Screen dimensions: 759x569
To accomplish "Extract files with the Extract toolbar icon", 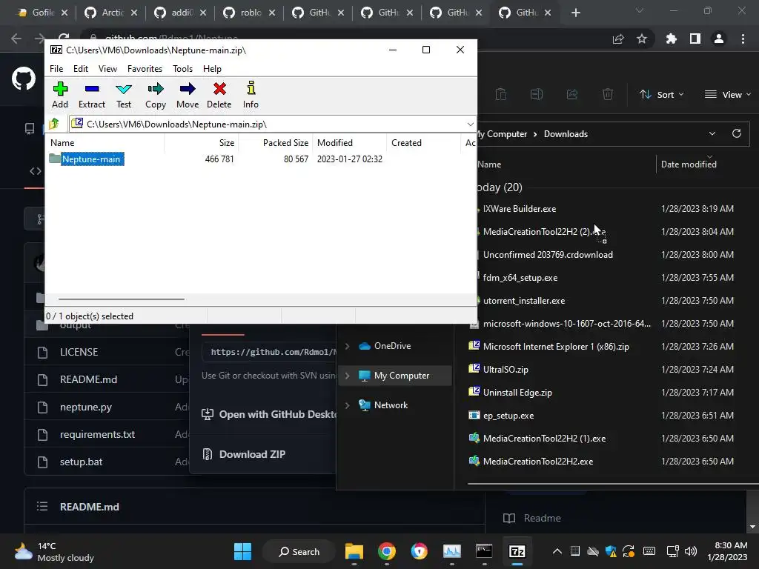I will point(91,95).
